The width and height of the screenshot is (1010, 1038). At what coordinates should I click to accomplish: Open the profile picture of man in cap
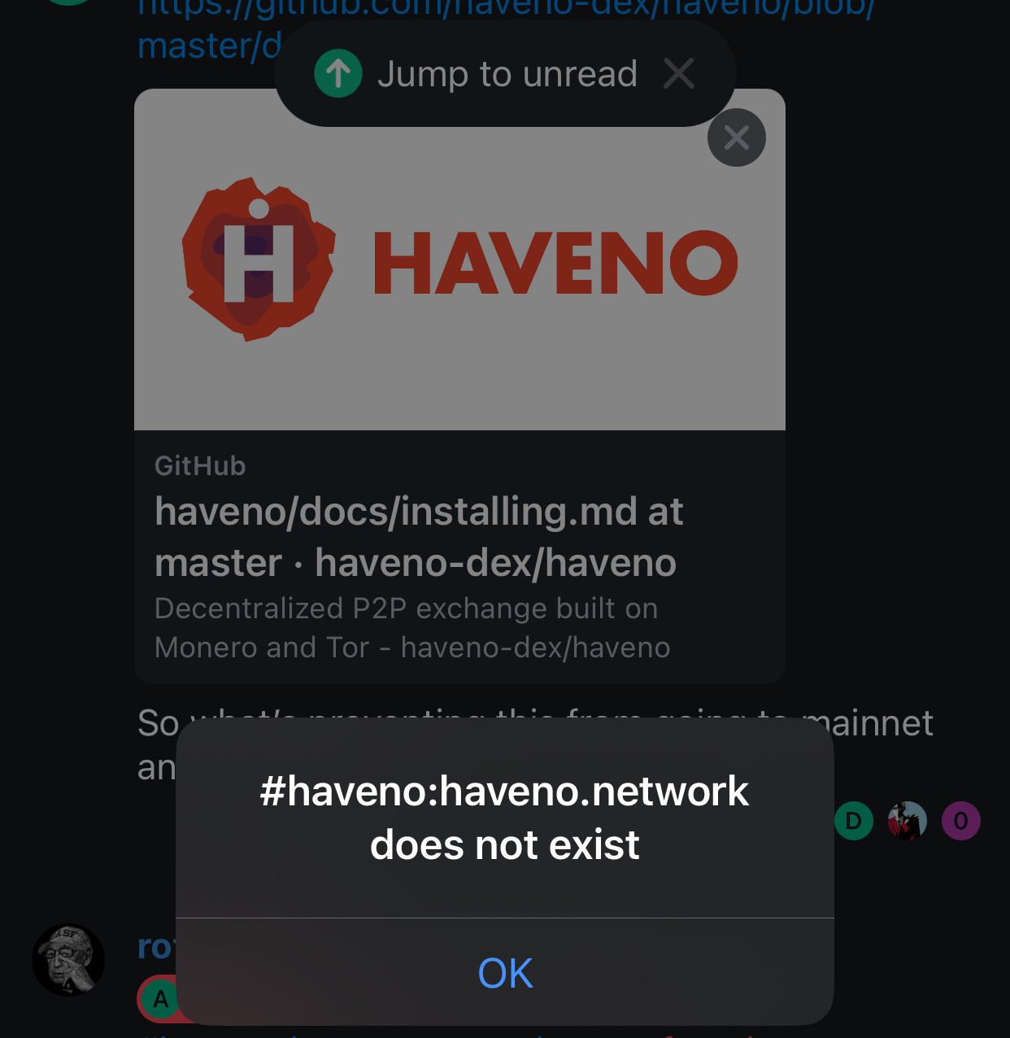(68, 960)
